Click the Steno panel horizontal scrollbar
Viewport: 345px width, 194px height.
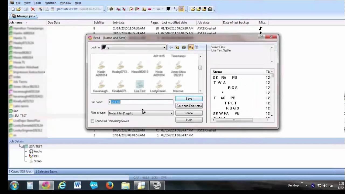(x=234, y=120)
